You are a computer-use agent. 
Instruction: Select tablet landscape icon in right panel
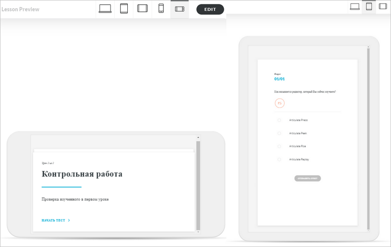click(x=383, y=6)
